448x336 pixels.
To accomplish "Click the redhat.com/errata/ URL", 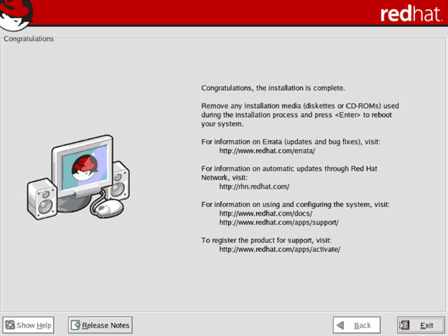I will pyautogui.click(x=267, y=150).
